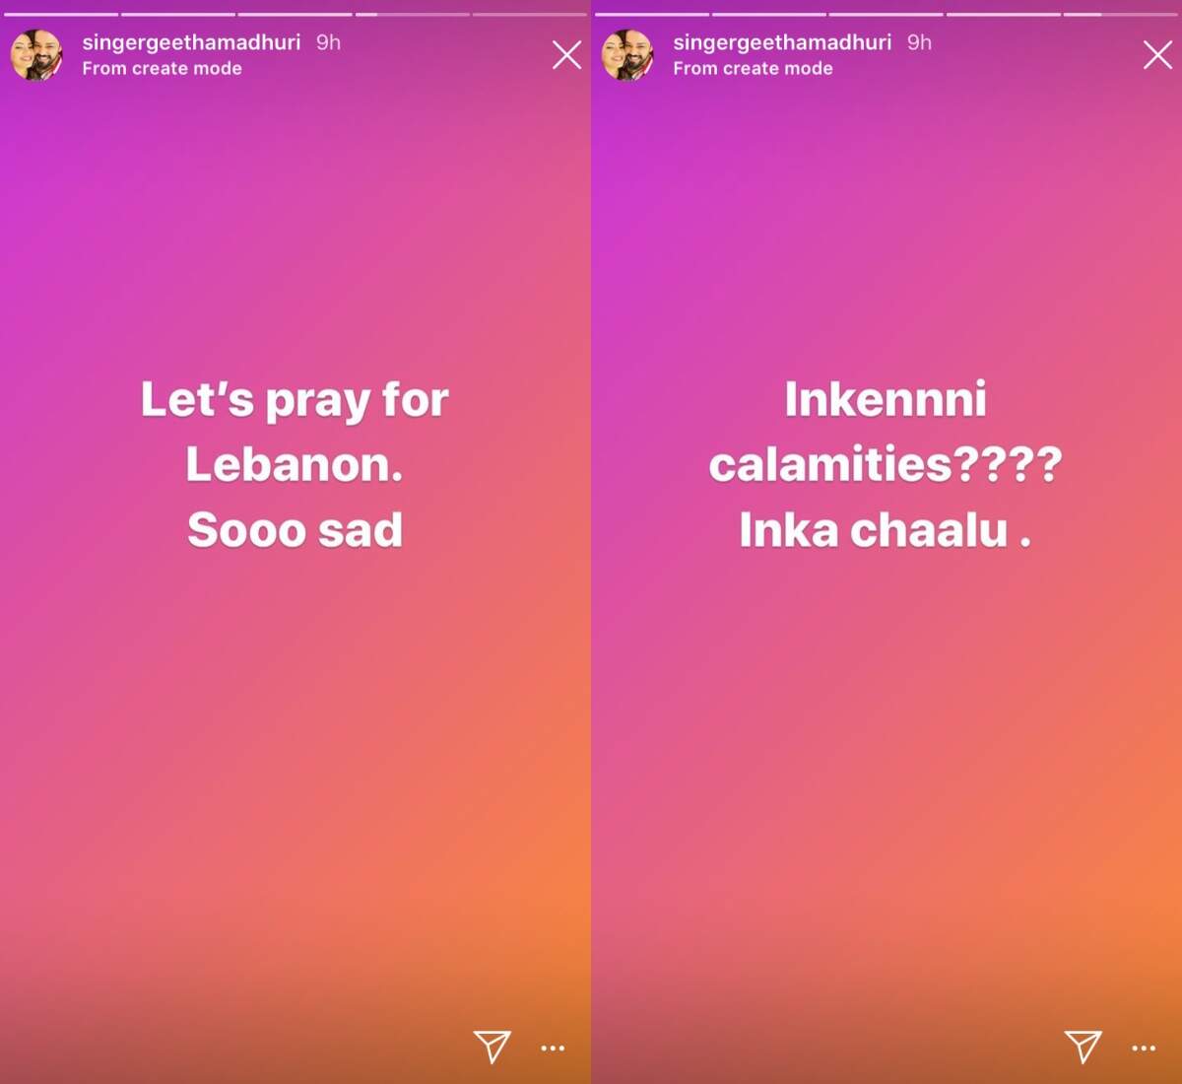Close the right story with X
Viewport: 1182px width, 1084px height.
point(1157,55)
